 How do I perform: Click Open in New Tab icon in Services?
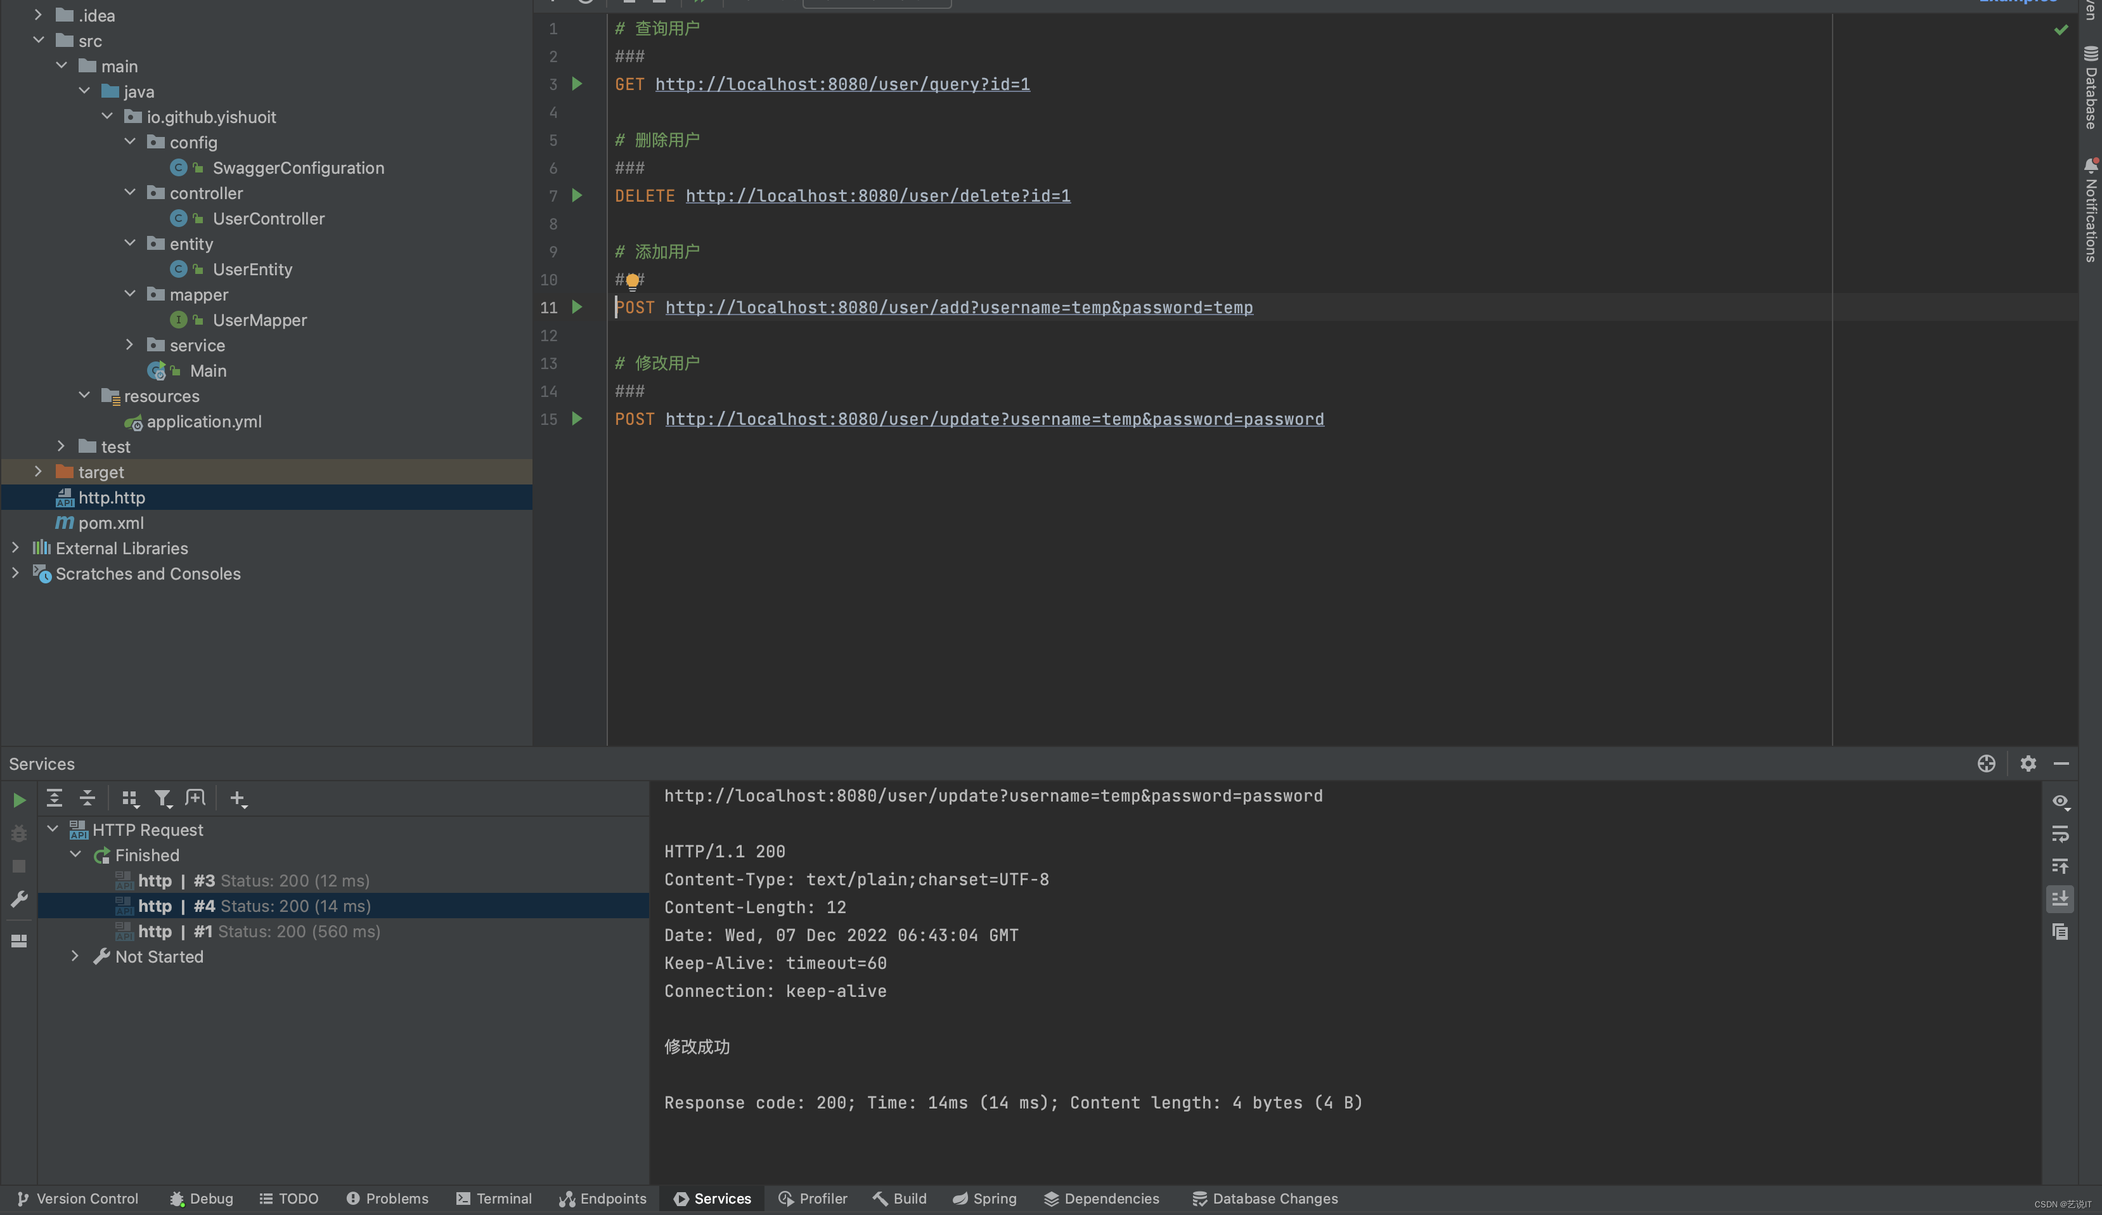[195, 798]
